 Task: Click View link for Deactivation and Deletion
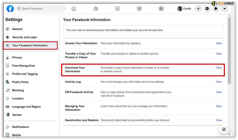point(219,120)
